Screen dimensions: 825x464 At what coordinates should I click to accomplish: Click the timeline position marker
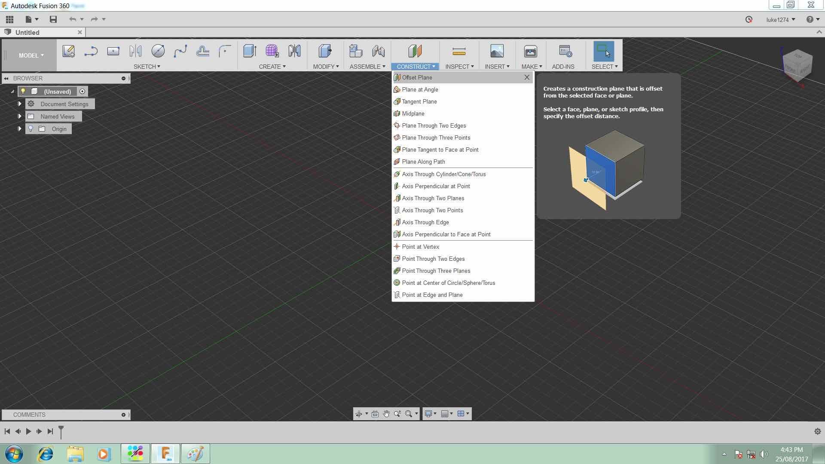(61, 432)
